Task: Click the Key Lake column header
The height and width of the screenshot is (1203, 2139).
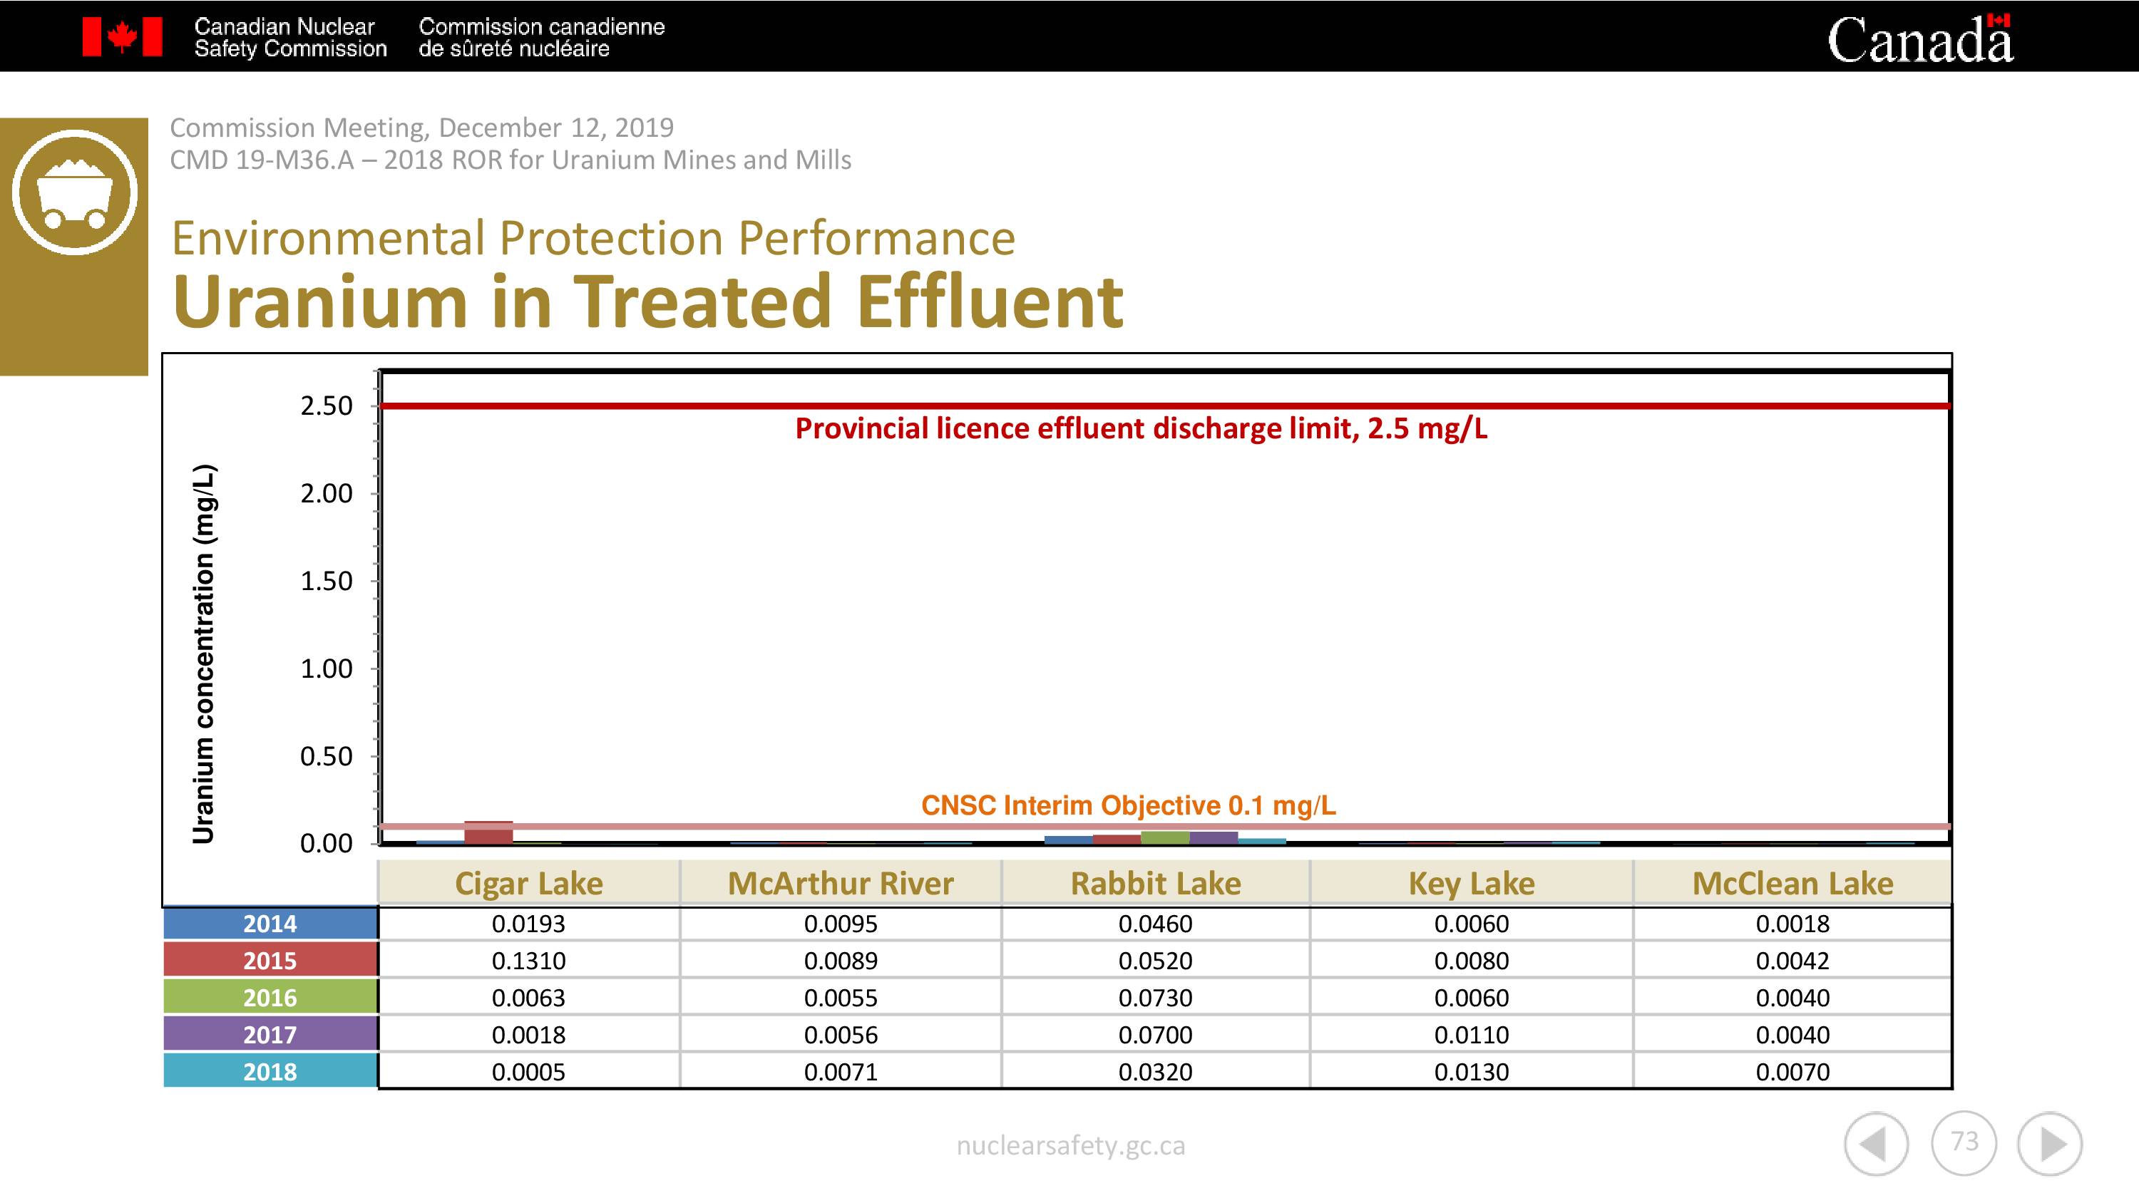Action: (x=1472, y=882)
